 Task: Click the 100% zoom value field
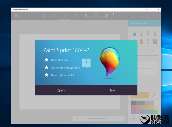point(78,119)
